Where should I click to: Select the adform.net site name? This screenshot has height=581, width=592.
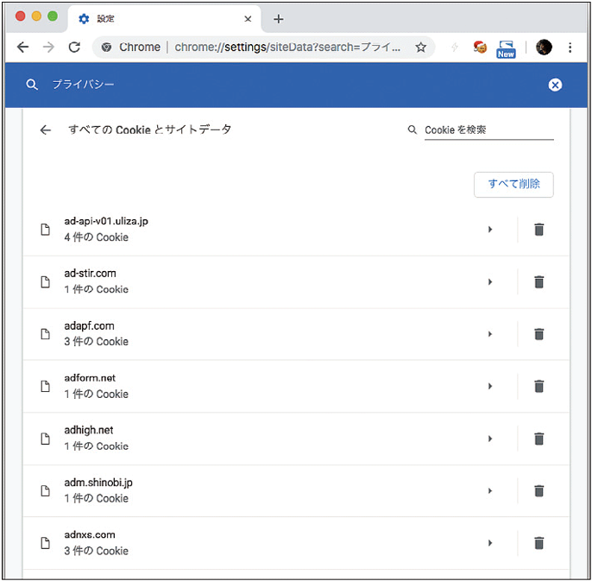pyautogui.click(x=90, y=378)
